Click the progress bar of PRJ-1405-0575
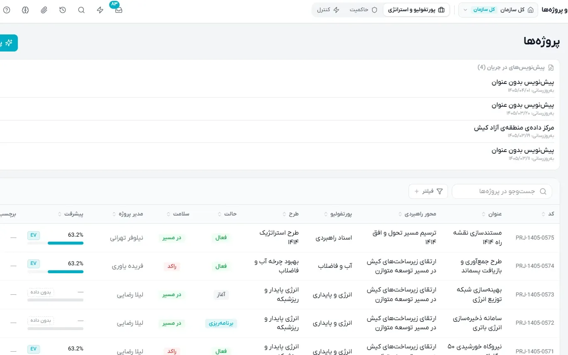This screenshot has height=355, width=568. [x=56, y=243]
